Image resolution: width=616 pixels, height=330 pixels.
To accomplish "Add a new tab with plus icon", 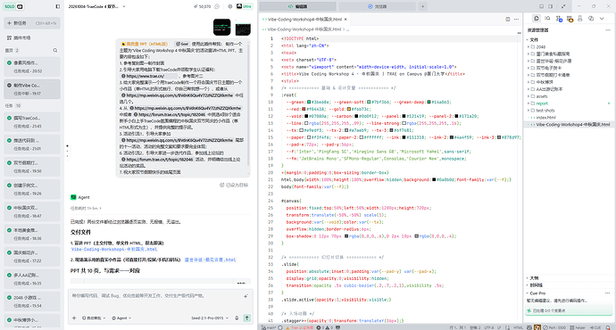I will [422, 6].
